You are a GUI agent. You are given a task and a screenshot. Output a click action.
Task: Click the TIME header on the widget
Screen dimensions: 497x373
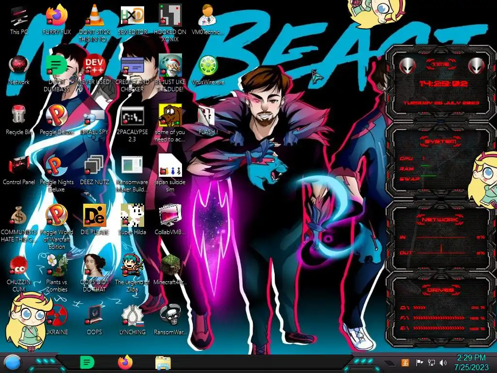pos(441,65)
